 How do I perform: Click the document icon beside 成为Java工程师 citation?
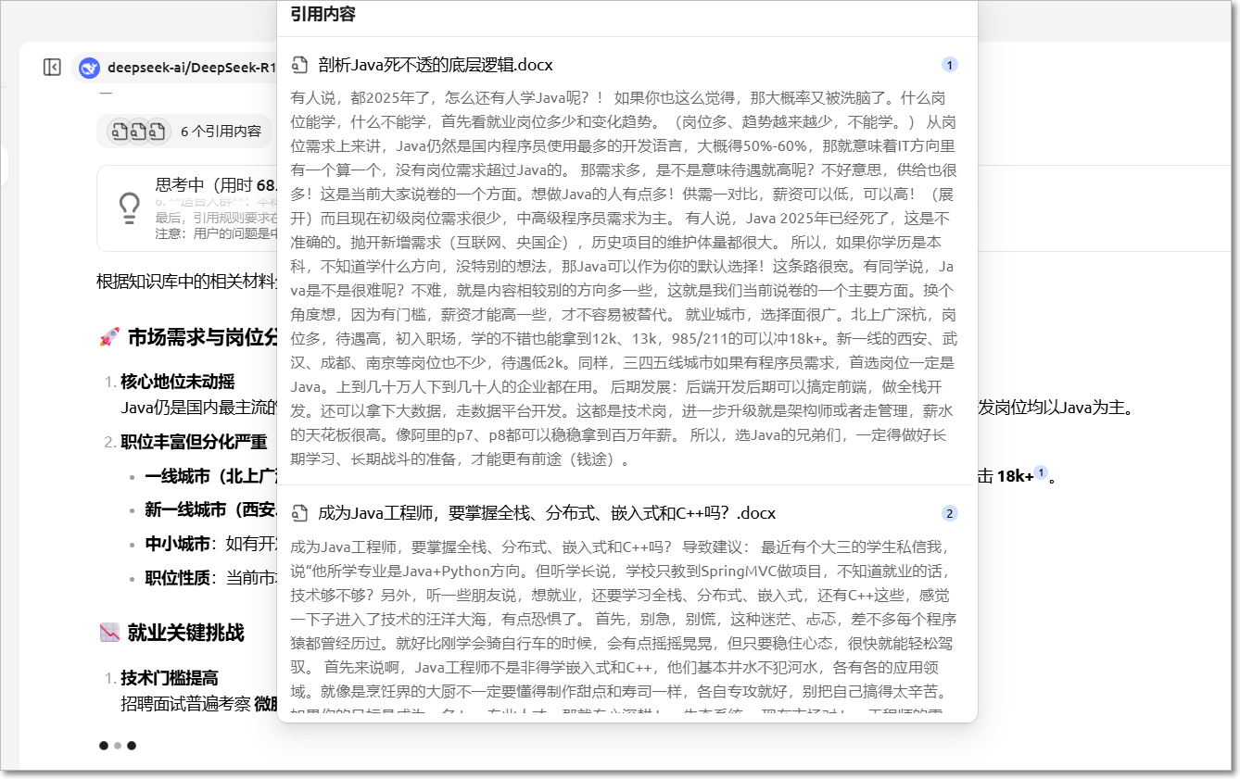point(299,513)
